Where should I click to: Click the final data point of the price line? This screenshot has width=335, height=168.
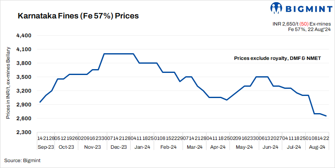[326, 116]
